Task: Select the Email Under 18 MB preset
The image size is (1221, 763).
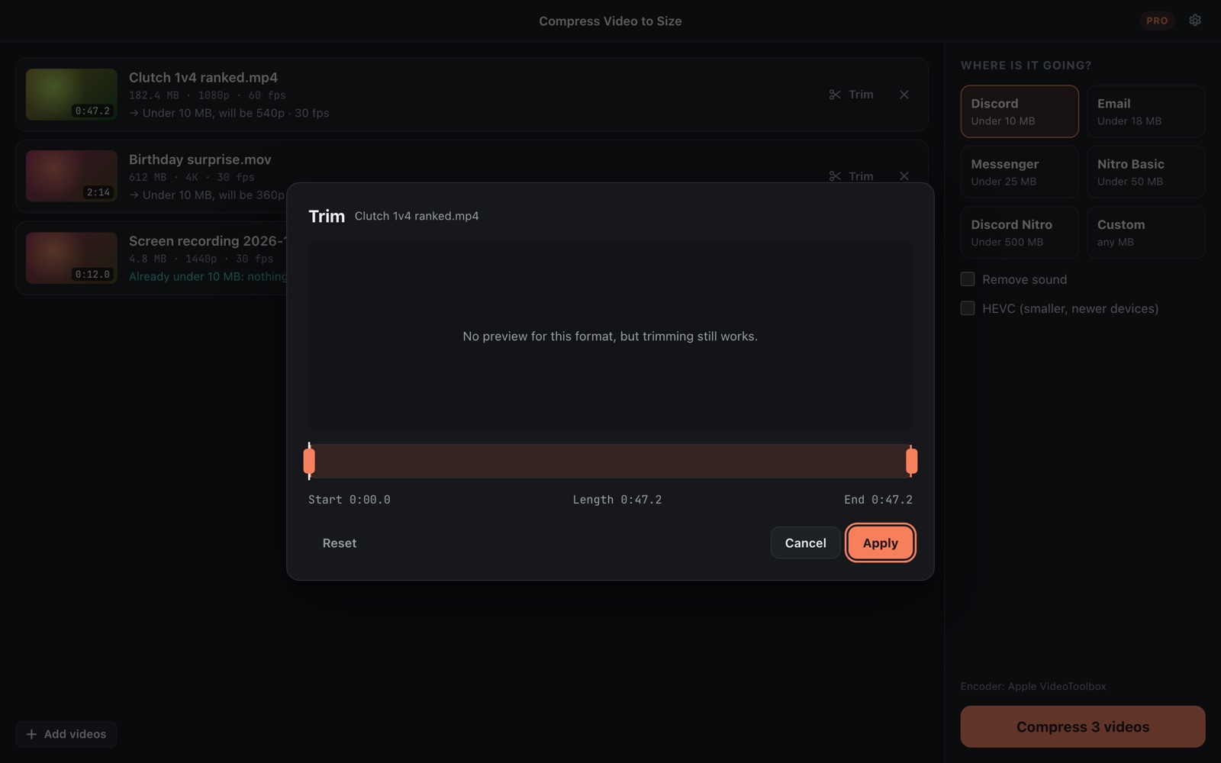Action: click(x=1146, y=111)
